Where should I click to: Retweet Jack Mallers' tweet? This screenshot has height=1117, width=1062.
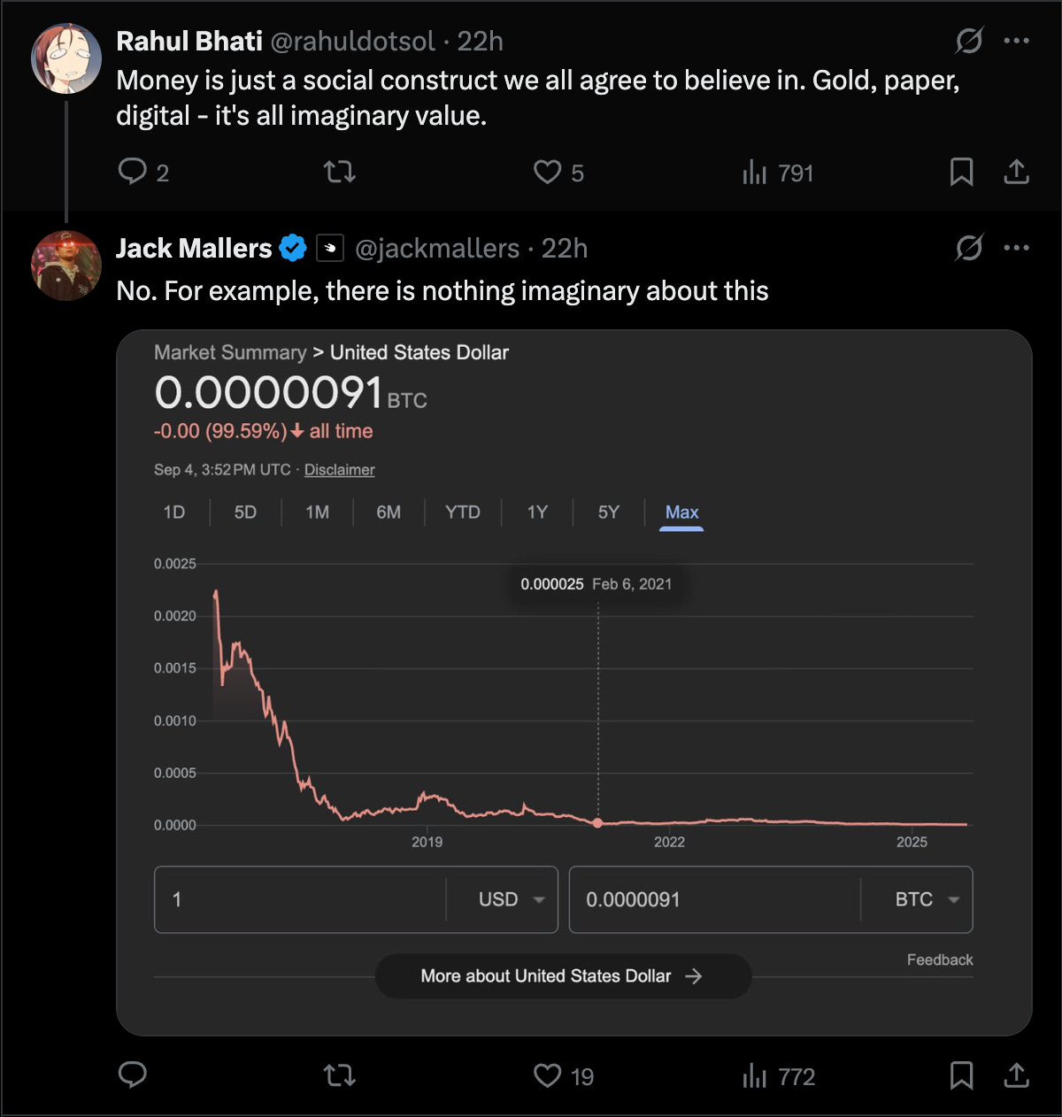[340, 1075]
